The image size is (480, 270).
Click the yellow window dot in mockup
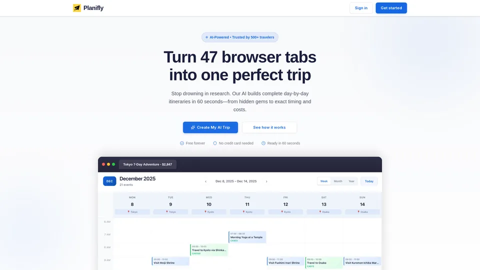108,164
